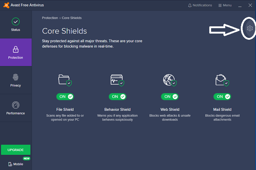Open the Mobile link with NEW badge
Image resolution: width=256 pixels, height=170 pixels.
coord(16,164)
